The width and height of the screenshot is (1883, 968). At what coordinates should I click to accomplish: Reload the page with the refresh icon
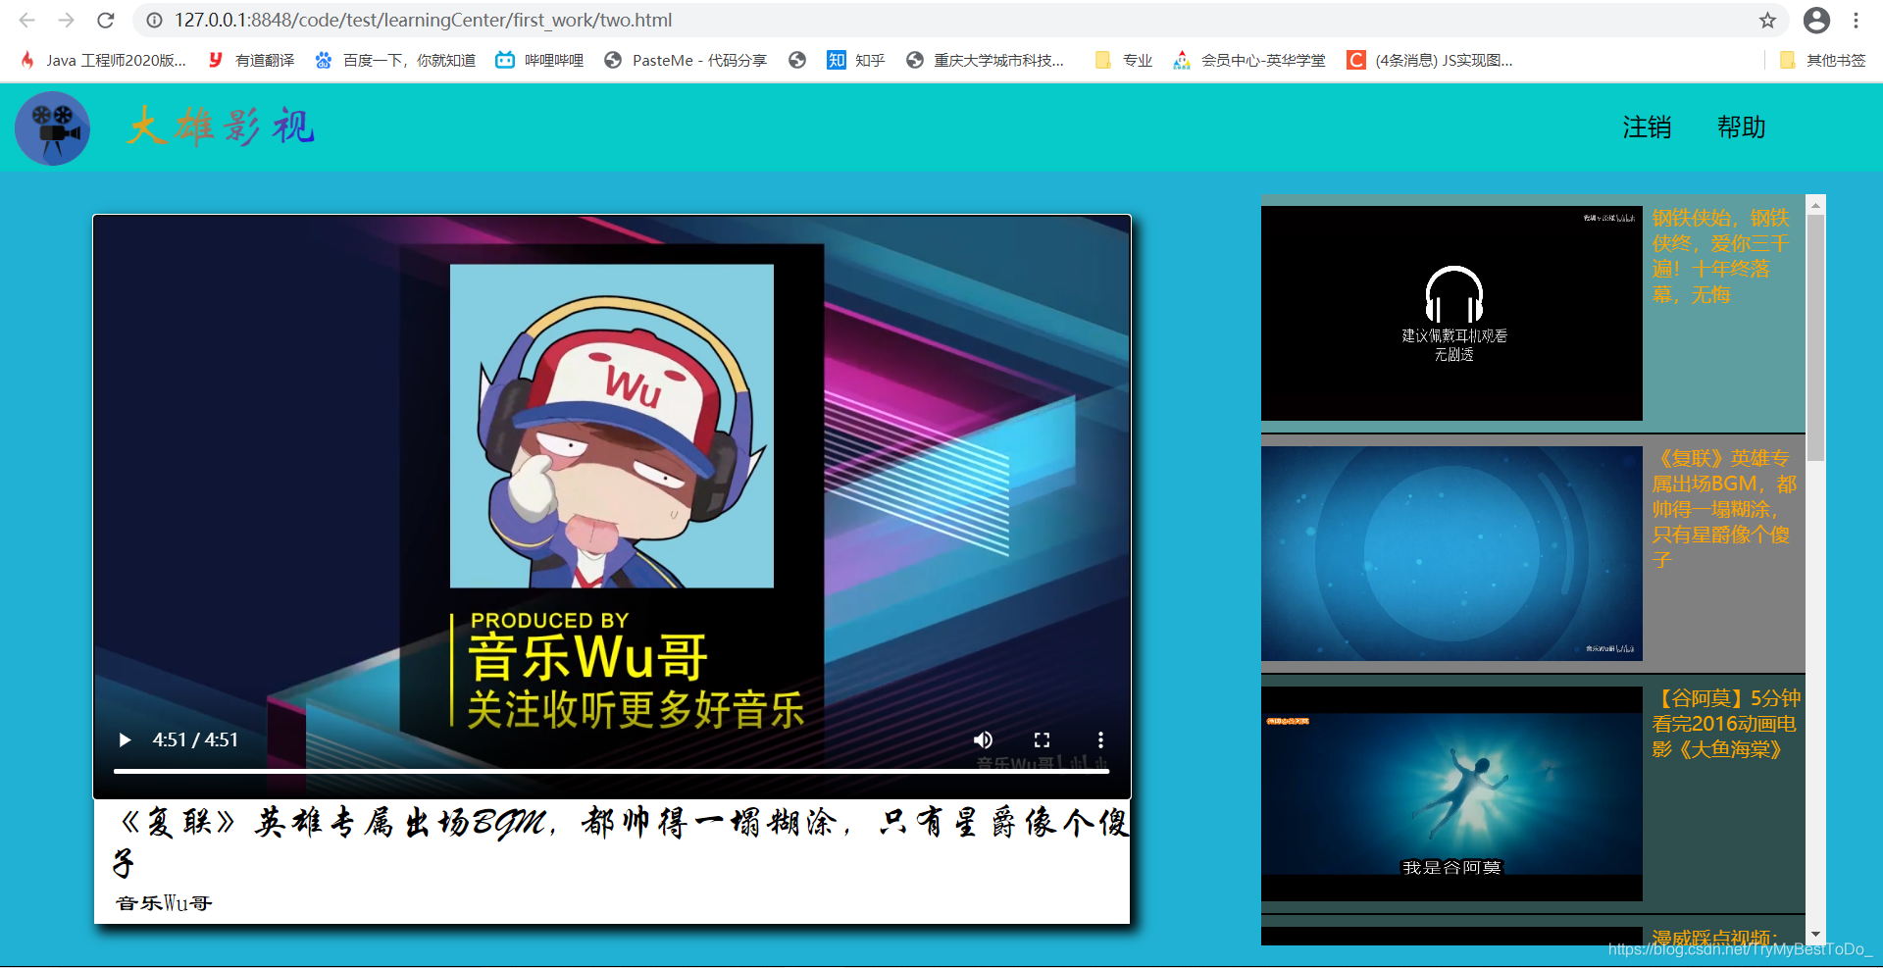(x=106, y=20)
